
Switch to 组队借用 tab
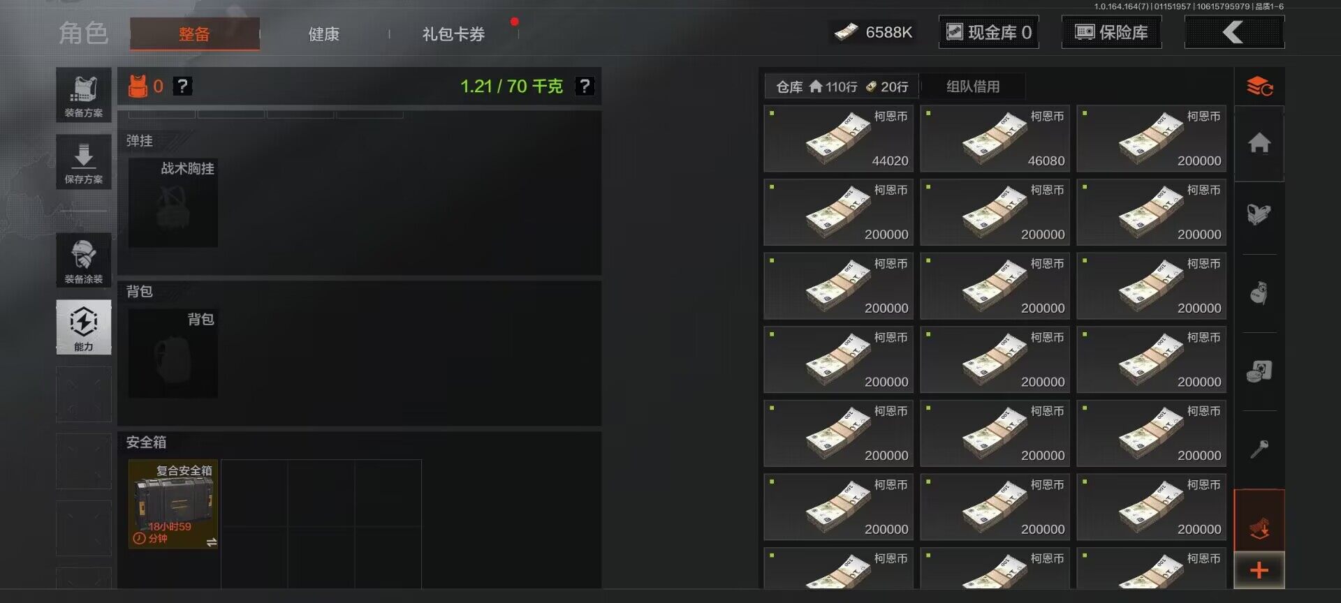[x=973, y=87]
